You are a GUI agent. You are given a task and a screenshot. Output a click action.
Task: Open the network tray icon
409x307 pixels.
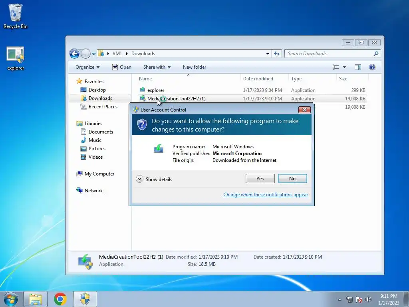pos(349,299)
